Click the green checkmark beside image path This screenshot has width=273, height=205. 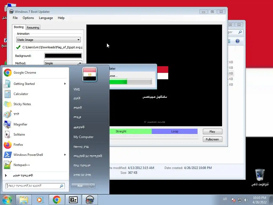[x=18, y=47]
